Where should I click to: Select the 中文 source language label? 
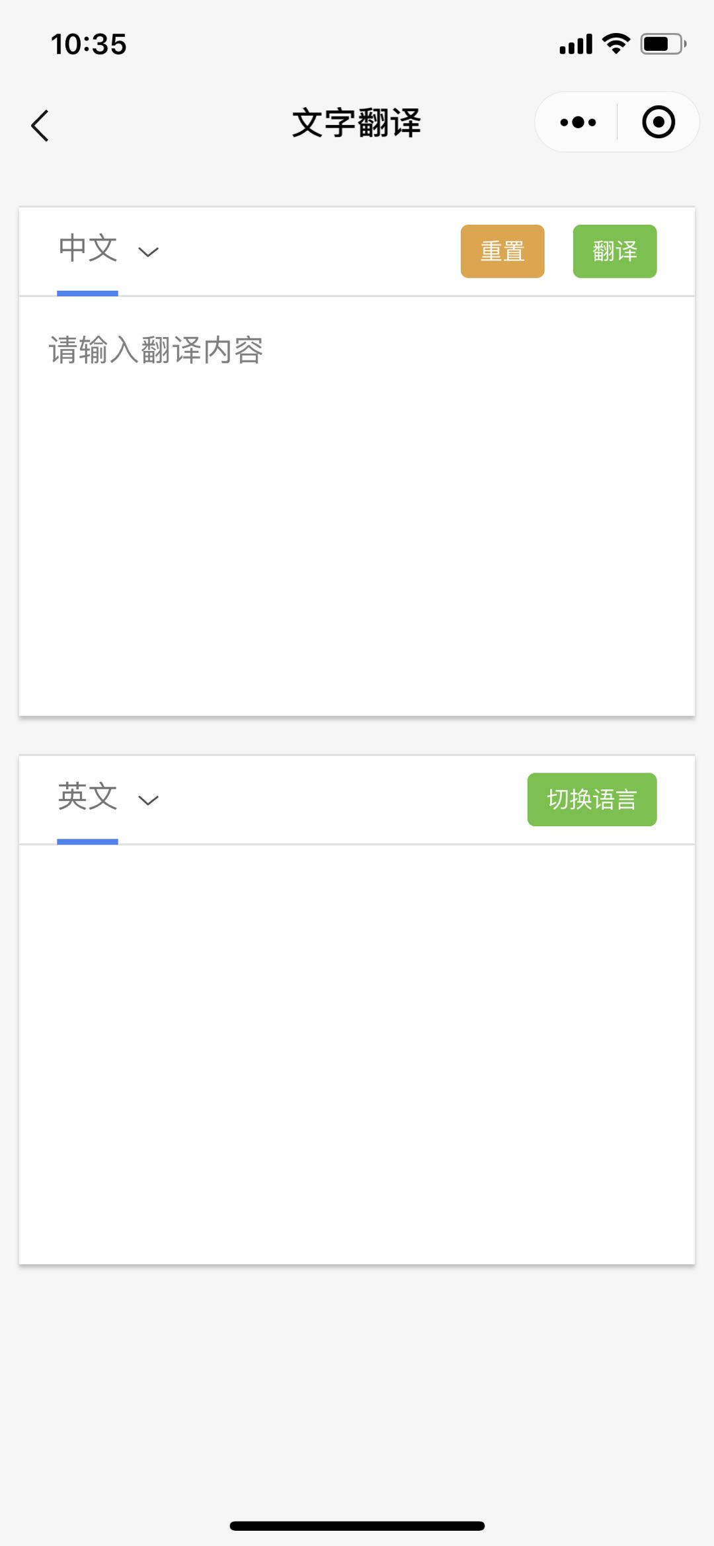[x=88, y=249]
